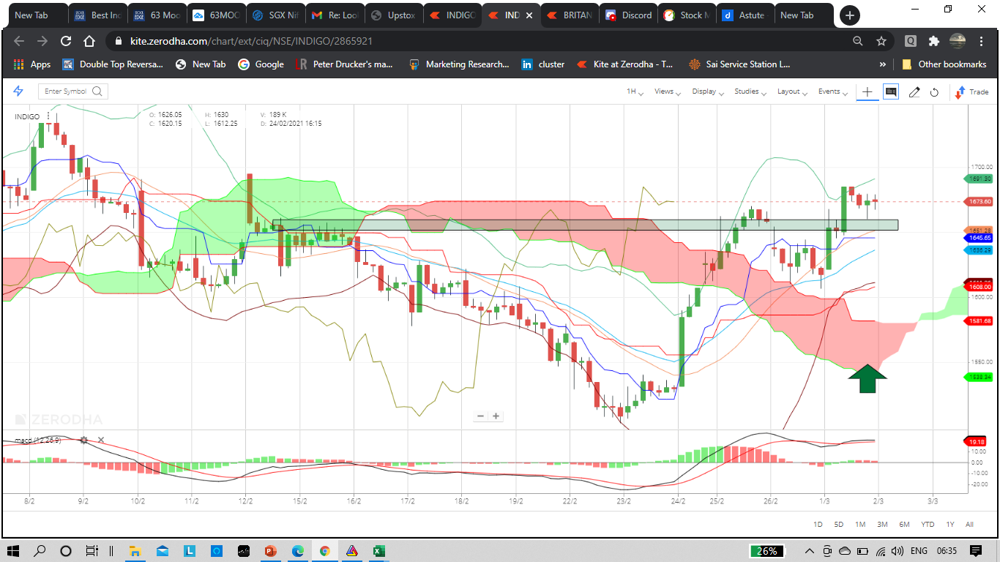1000x562 pixels.
Task: Remove the MACD study with X
Action: click(101, 440)
